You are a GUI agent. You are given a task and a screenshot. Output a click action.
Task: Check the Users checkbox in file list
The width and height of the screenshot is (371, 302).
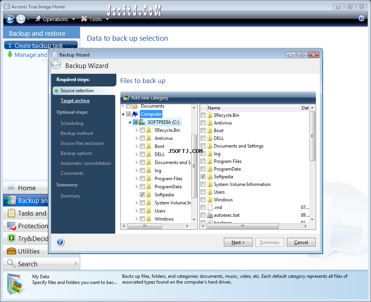point(203,192)
